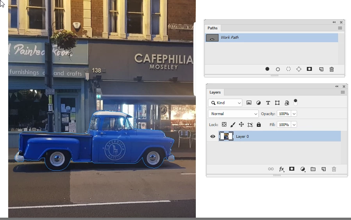Lock artboard nesting icon
The image size is (351, 220).
pyautogui.click(x=250, y=125)
